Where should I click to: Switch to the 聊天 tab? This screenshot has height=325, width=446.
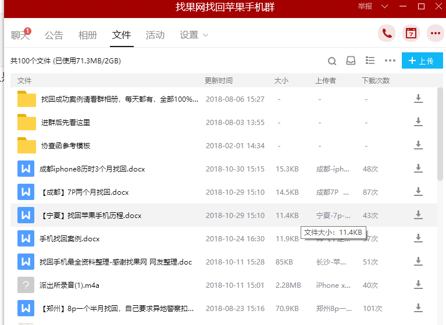(x=20, y=35)
